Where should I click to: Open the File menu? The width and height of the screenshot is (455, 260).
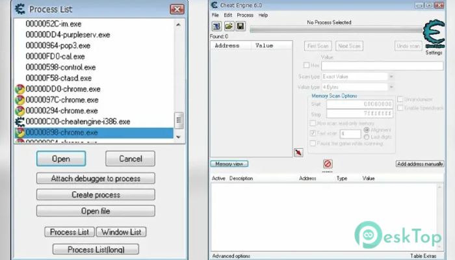pyautogui.click(x=215, y=15)
